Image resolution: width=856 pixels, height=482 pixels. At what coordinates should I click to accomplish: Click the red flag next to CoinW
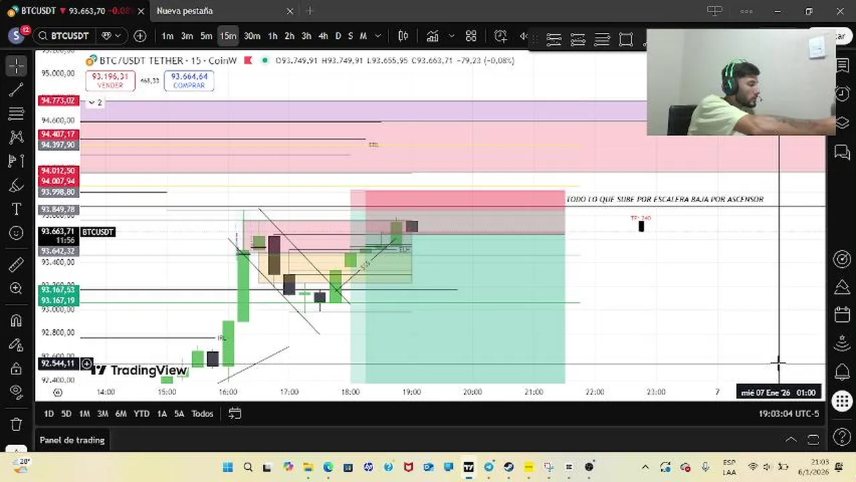pos(248,60)
